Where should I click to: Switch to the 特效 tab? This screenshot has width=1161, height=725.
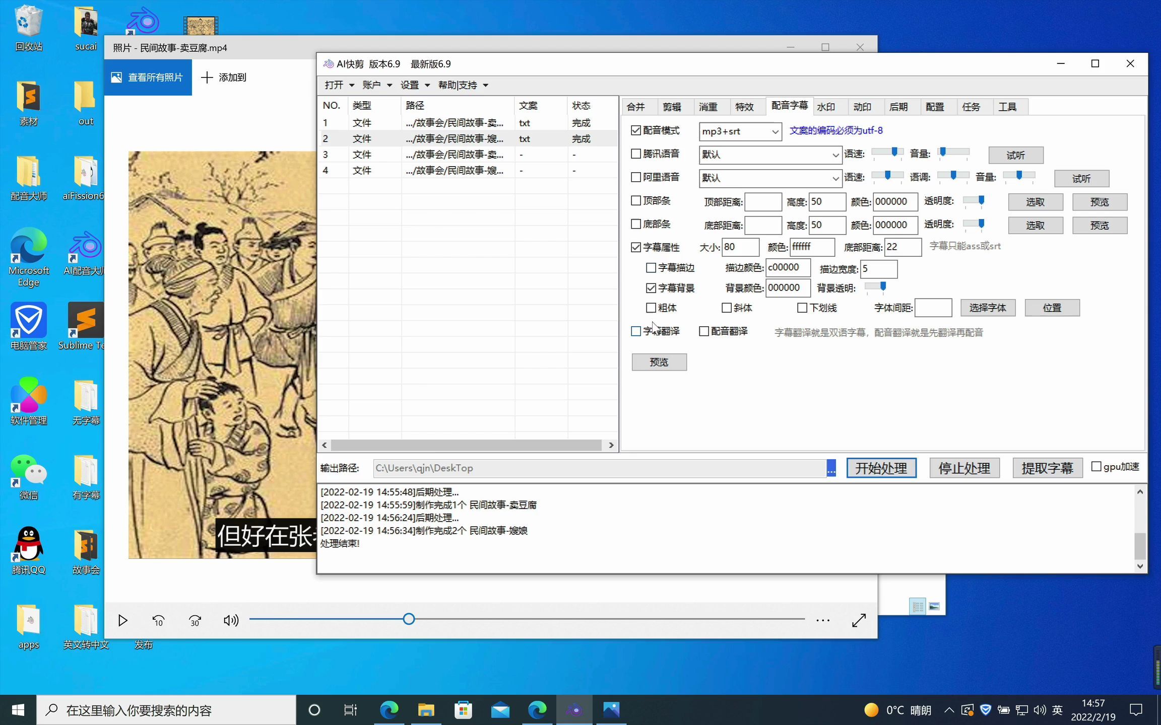click(x=744, y=107)
